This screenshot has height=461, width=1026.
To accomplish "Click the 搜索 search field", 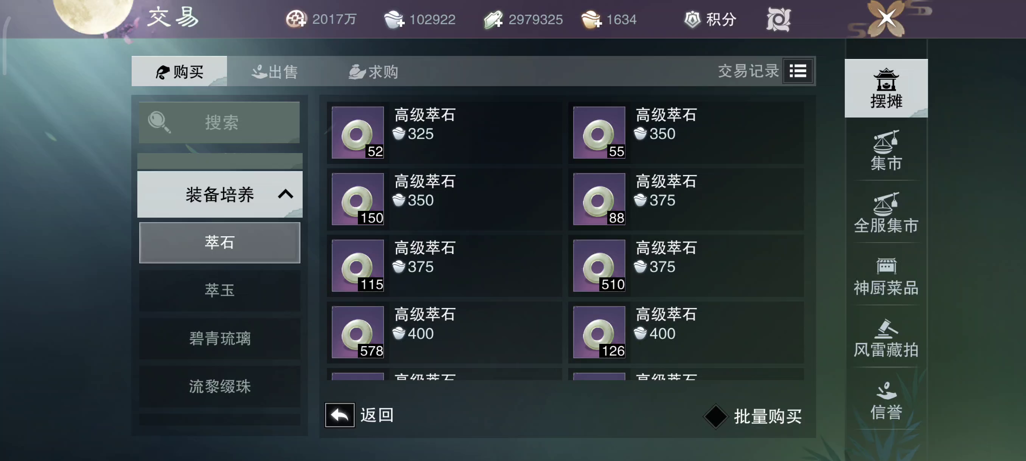I will 219,122.
